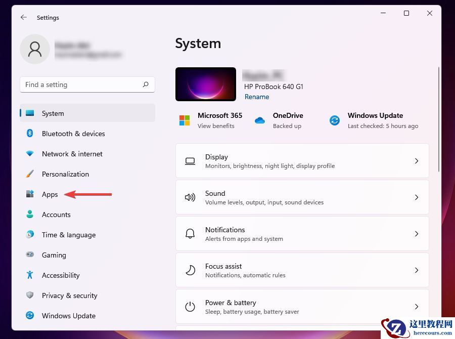The image size is (455, 339).
Task: Click the search magnifier in Find a setting
Action: (x=146, y=84)
